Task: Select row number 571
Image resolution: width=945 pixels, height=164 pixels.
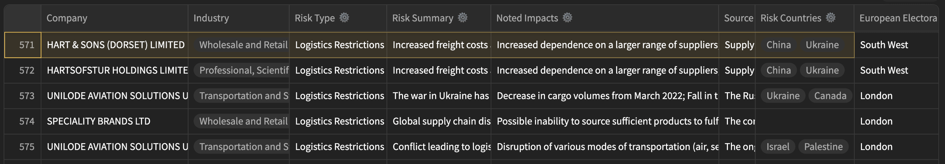Action: click(x=23, y=45)
